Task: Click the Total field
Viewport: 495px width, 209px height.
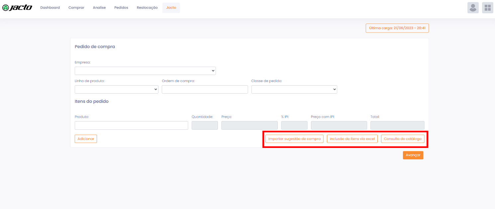Action: [397, 125]
